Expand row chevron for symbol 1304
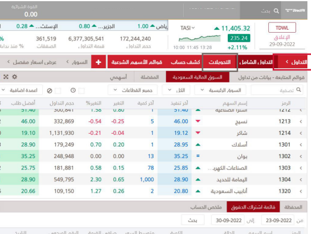This screenshot has width=311, height=234. tap(301, 180)
